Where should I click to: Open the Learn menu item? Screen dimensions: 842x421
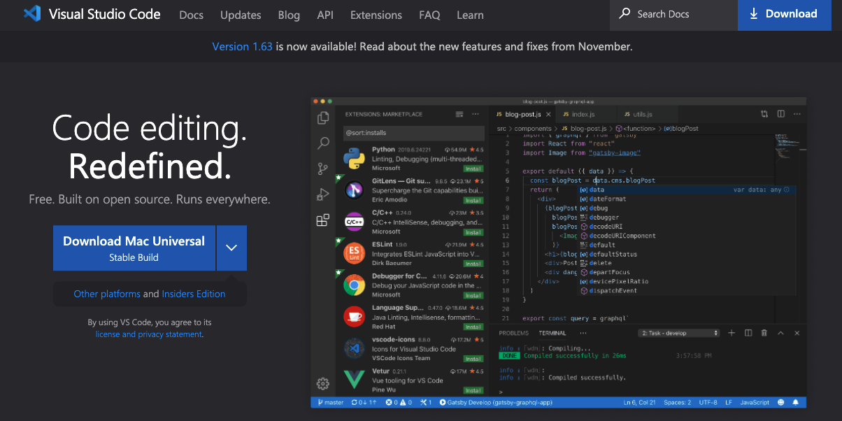pyautogui.click(x=470, y=15)
